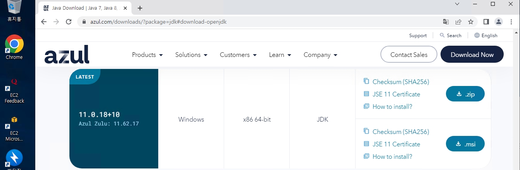View site information via the lock icon
This screenshot has width=520, height=170.
[x=83, y=22]
